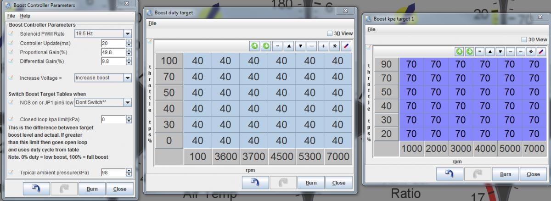
Task: Open the Increase Voltage dropdown showing Increase boost
Action: coord(127,78)
